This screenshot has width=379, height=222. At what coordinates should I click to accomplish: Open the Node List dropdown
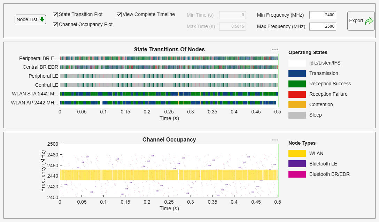[x=30, y=19]
